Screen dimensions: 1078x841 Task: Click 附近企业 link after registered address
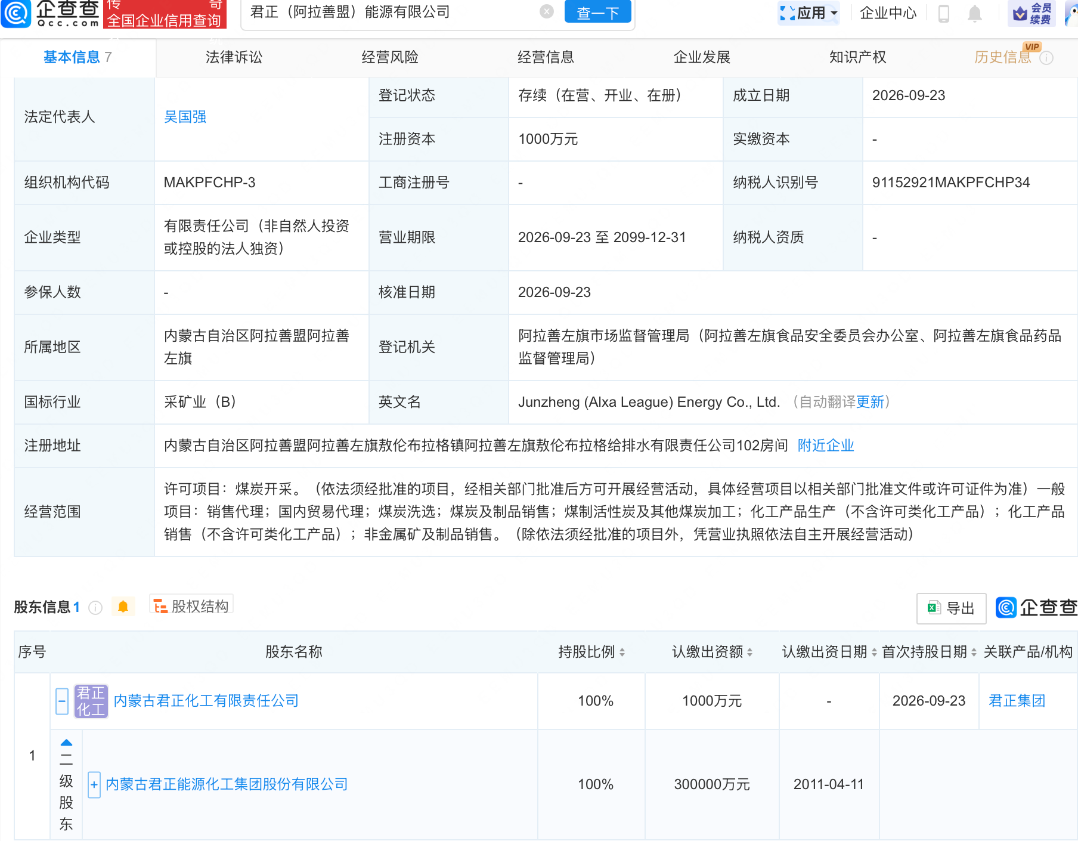pos(826,446)
